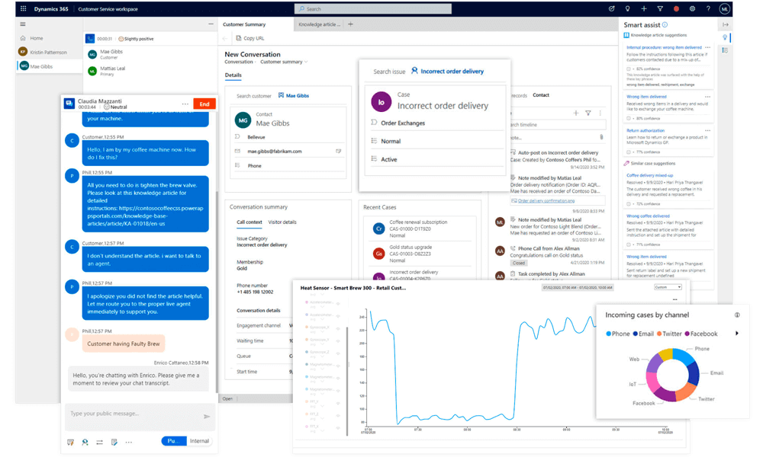
Task: Switch chat mode to Public
Action: 174,441
